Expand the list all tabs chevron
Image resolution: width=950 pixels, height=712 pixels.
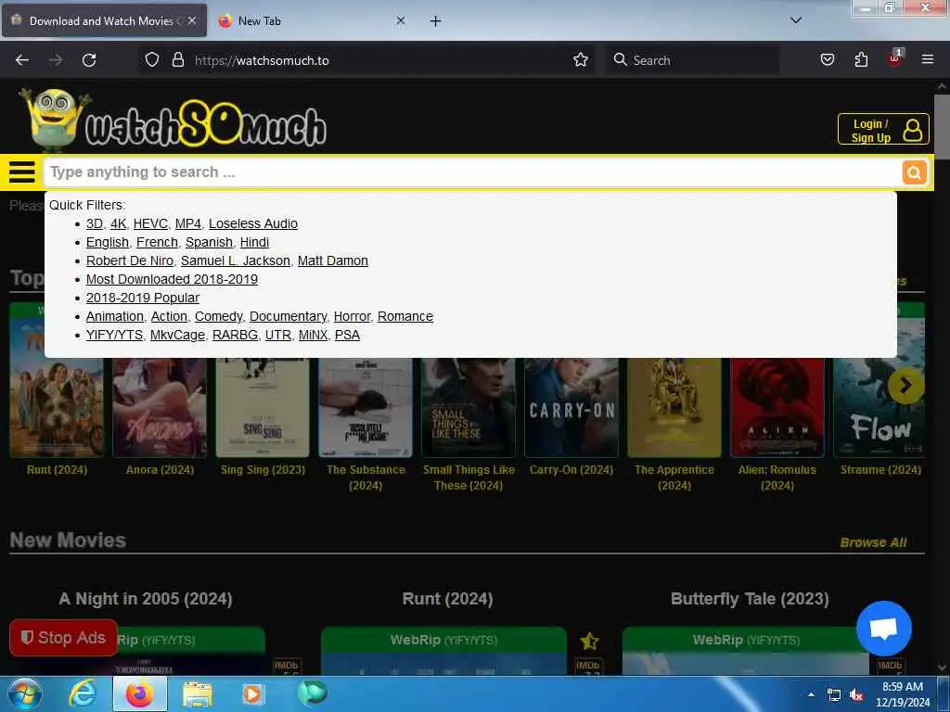point(796,20)
